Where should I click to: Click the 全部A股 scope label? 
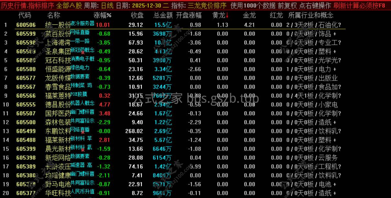pyautogui.click(x=69, y=5)
